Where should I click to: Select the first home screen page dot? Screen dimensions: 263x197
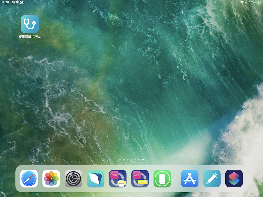[120, 160]
